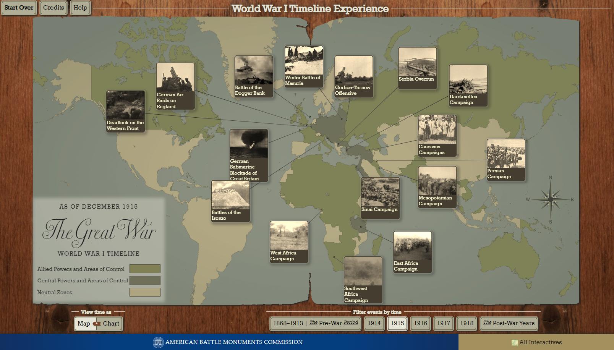Click the American Battle Monuments Commission seal

pos(158,342)
